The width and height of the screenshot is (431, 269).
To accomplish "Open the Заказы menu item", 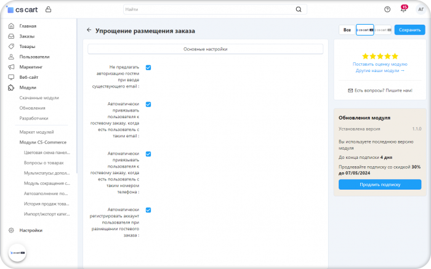I will point(27,36).
